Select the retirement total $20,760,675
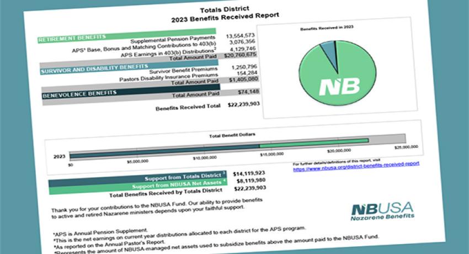 [240, 55]
